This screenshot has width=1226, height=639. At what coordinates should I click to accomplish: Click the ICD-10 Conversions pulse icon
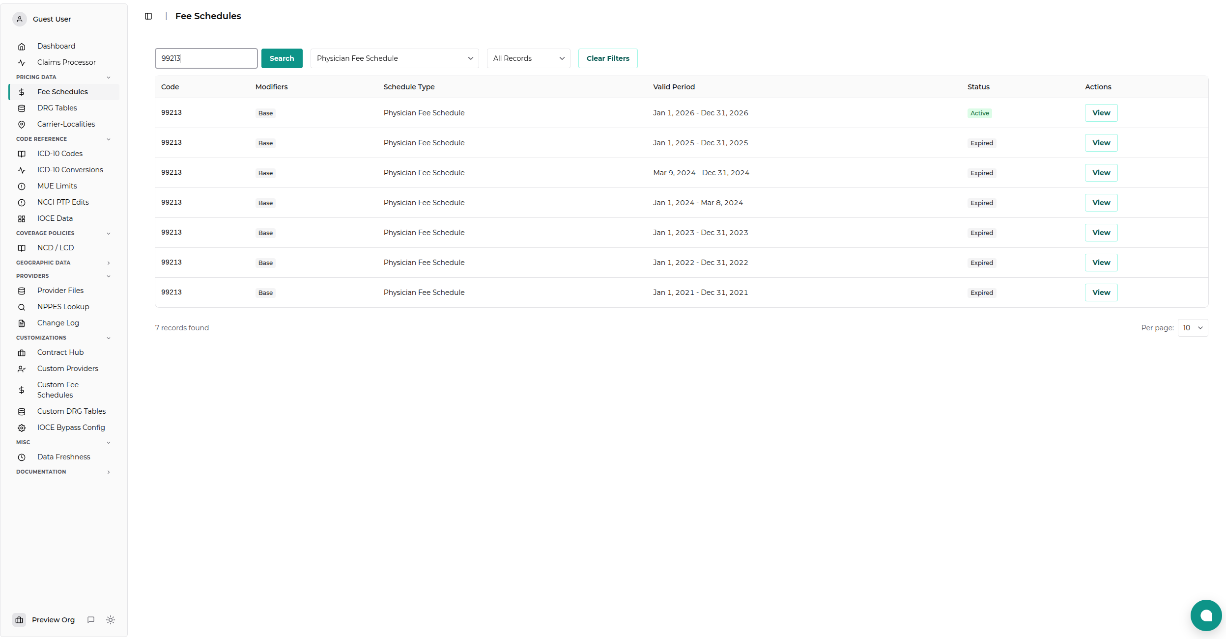(x=22, y=170)
